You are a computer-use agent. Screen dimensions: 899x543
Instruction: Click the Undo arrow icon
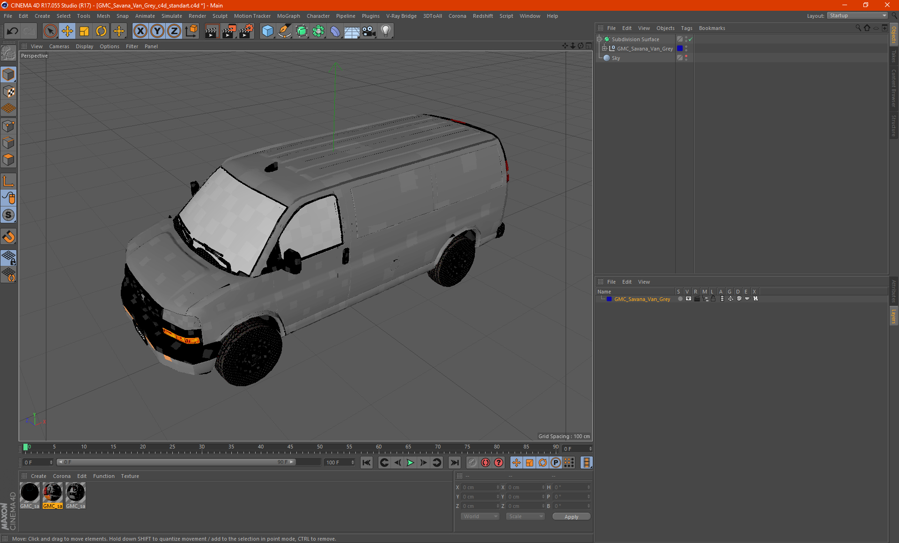pyautogui.click(x=13, y=31)
